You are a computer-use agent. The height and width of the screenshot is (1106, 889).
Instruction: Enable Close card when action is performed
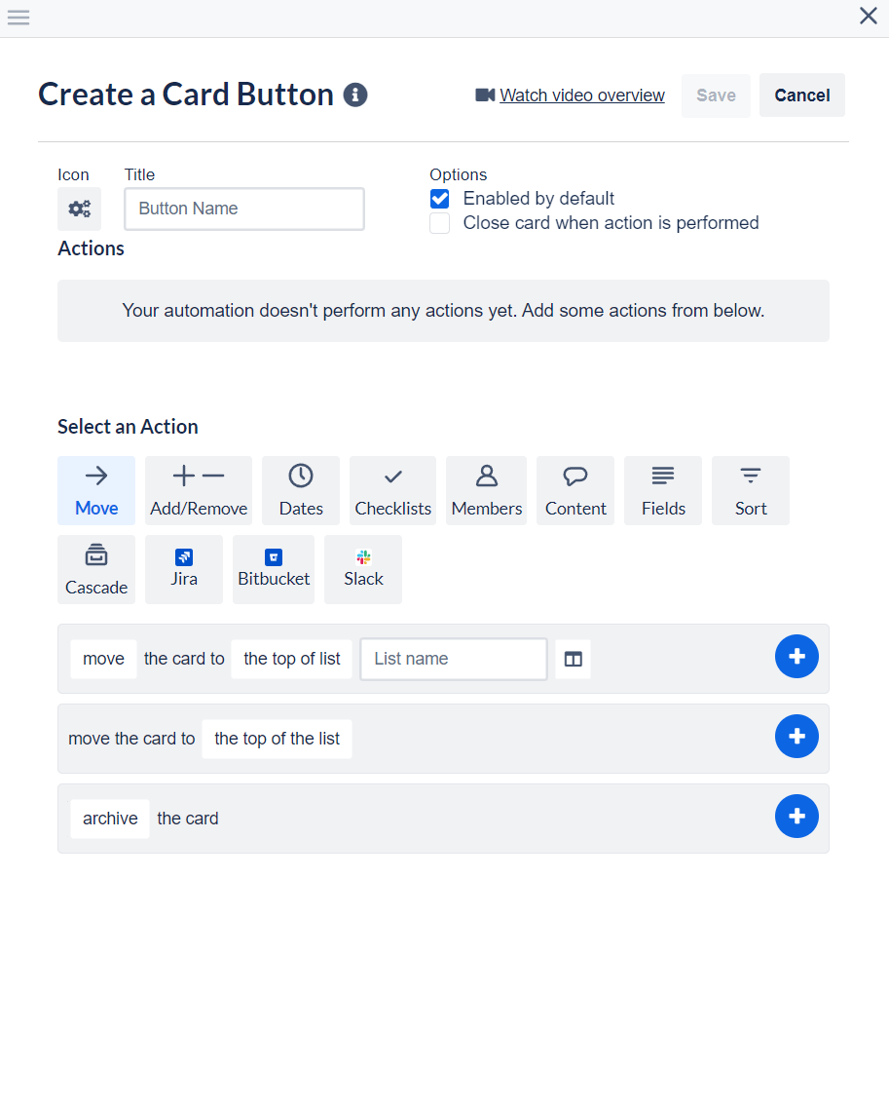pyautogui.click(x=440, y=223)
